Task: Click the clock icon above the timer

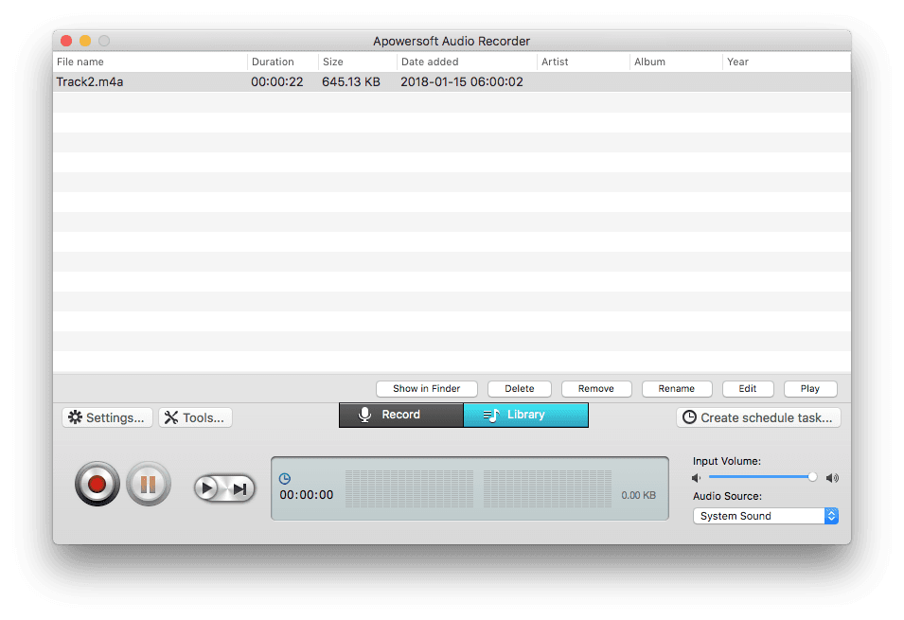Action: click(285, 479)
